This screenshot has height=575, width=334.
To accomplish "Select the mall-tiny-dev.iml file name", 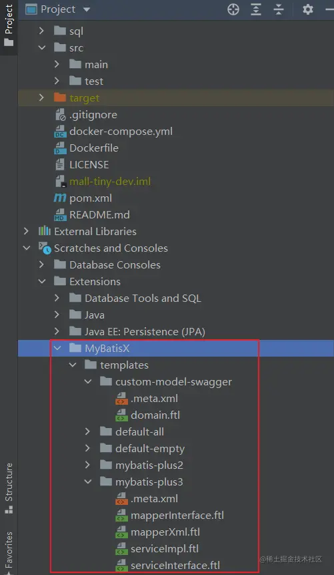I will point(110,182).
